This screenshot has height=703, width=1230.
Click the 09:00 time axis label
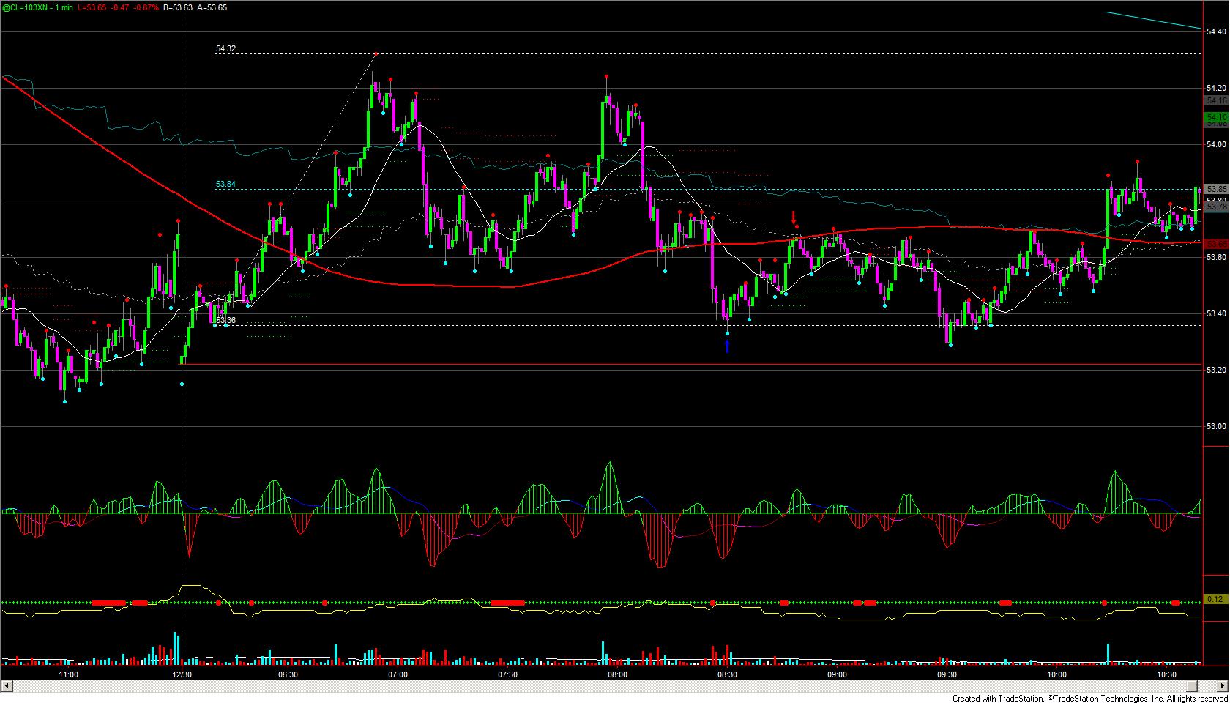[837, 674]
